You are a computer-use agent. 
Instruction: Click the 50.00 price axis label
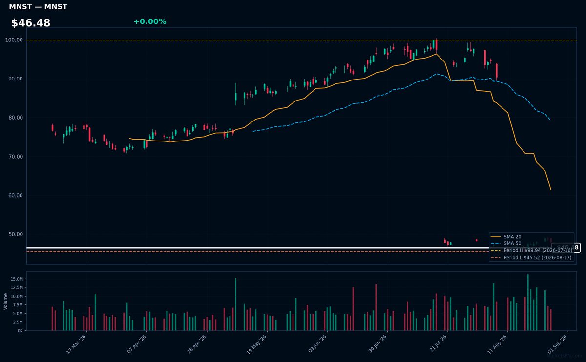pyautogui.click(x=16, y=234)
